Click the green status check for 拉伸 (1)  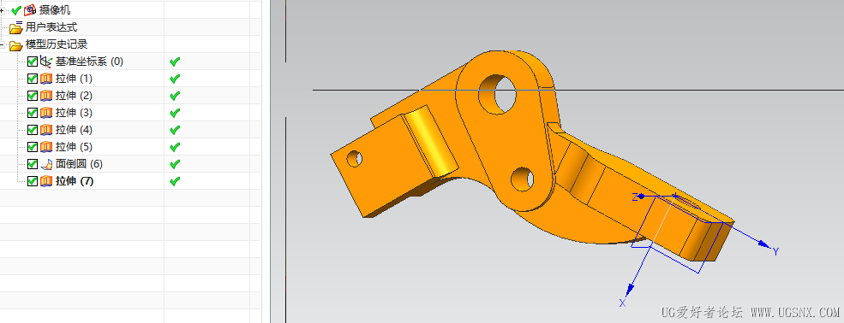tap(175, 79)
